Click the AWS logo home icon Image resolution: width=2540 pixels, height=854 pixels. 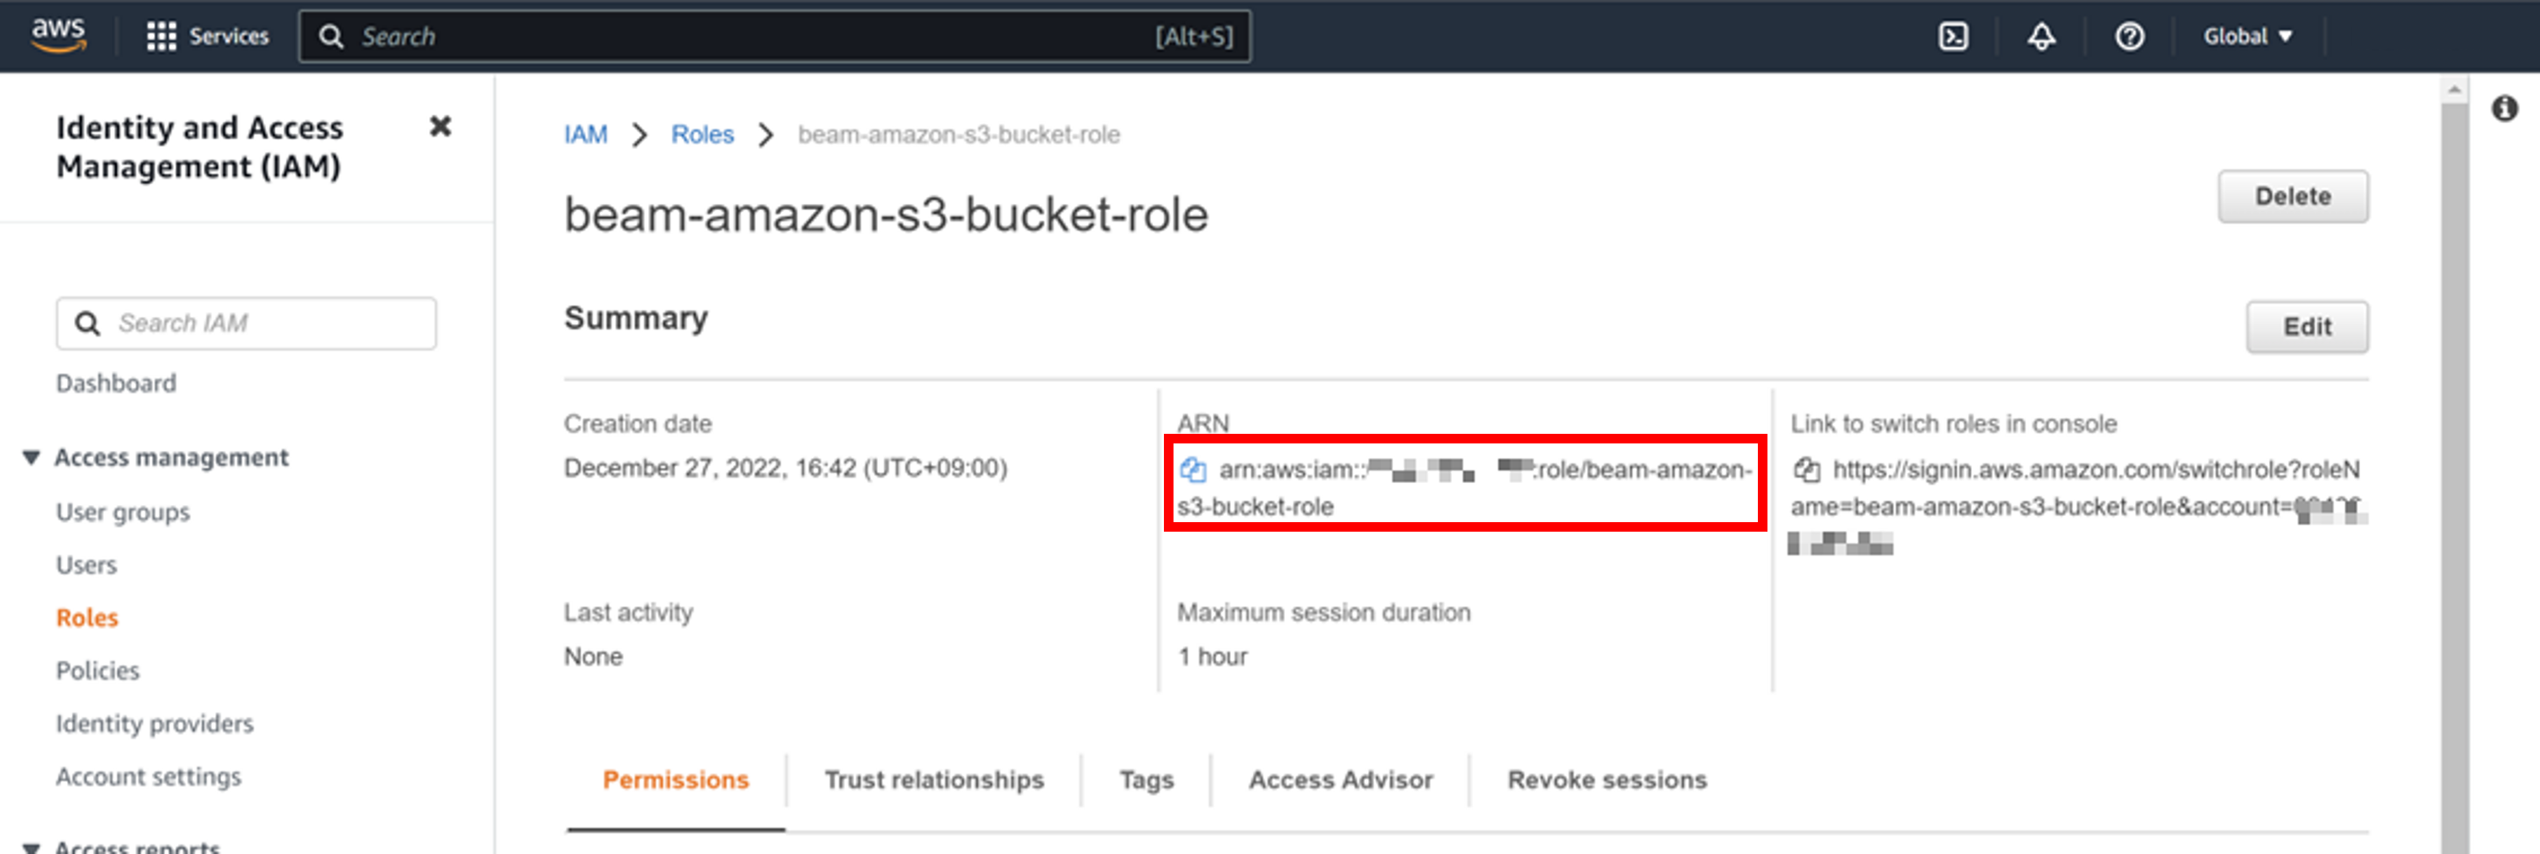[x=58, y=34]
